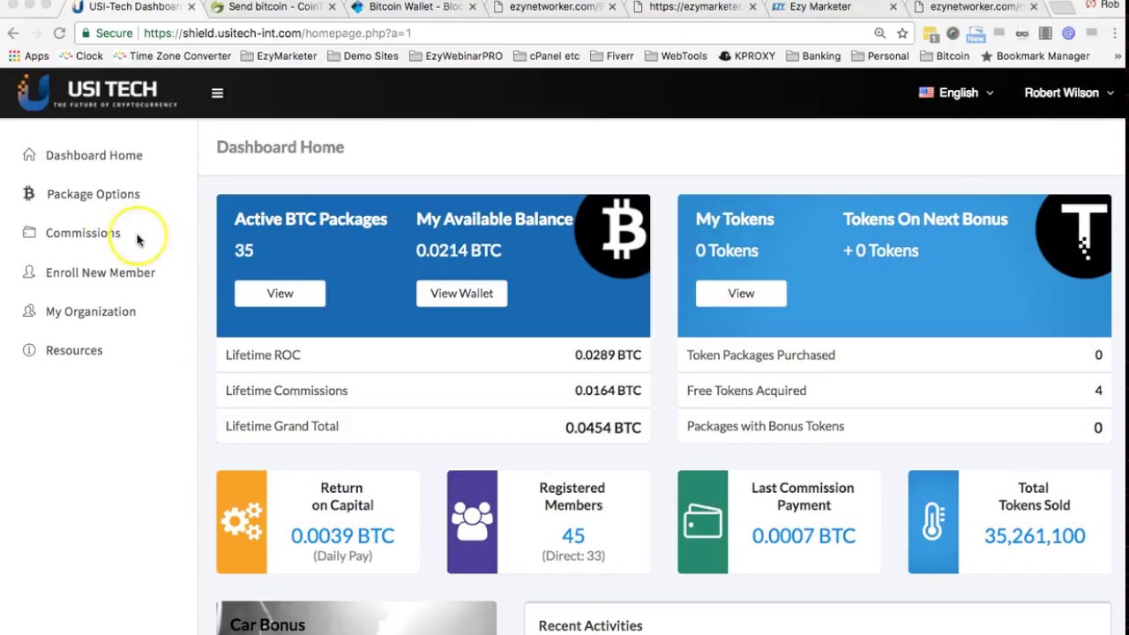Switch to the Send bitcoin browser tab

272,7
